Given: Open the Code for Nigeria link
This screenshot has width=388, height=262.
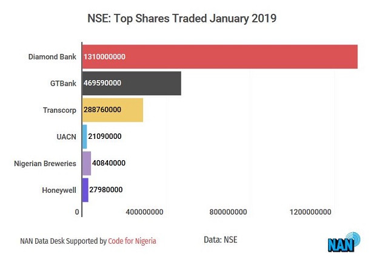Looking at the screenshot, I should tap(132, 241).
